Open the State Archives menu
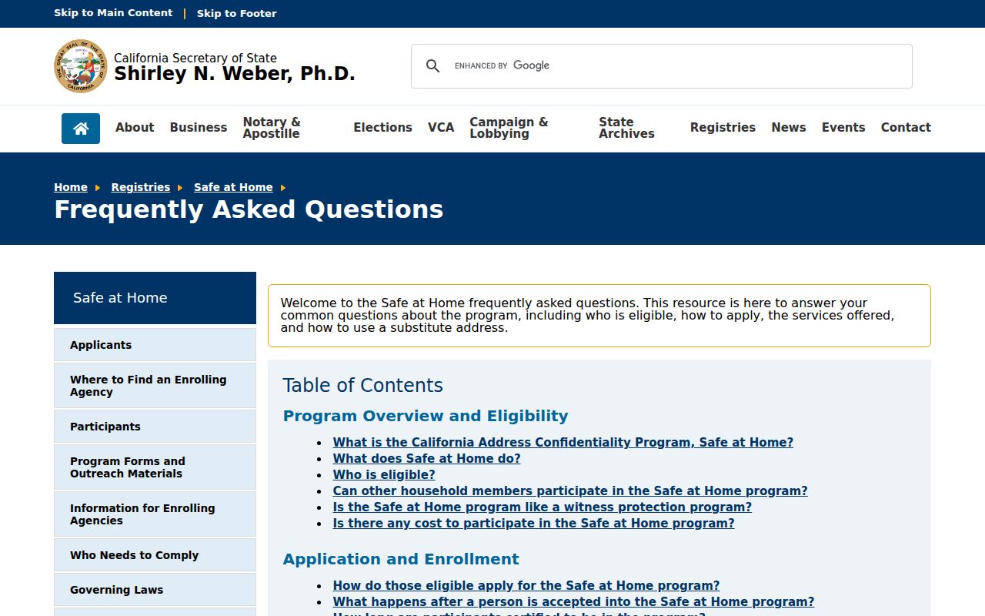This screenshot has height=616, width=985. pos(626,128)
